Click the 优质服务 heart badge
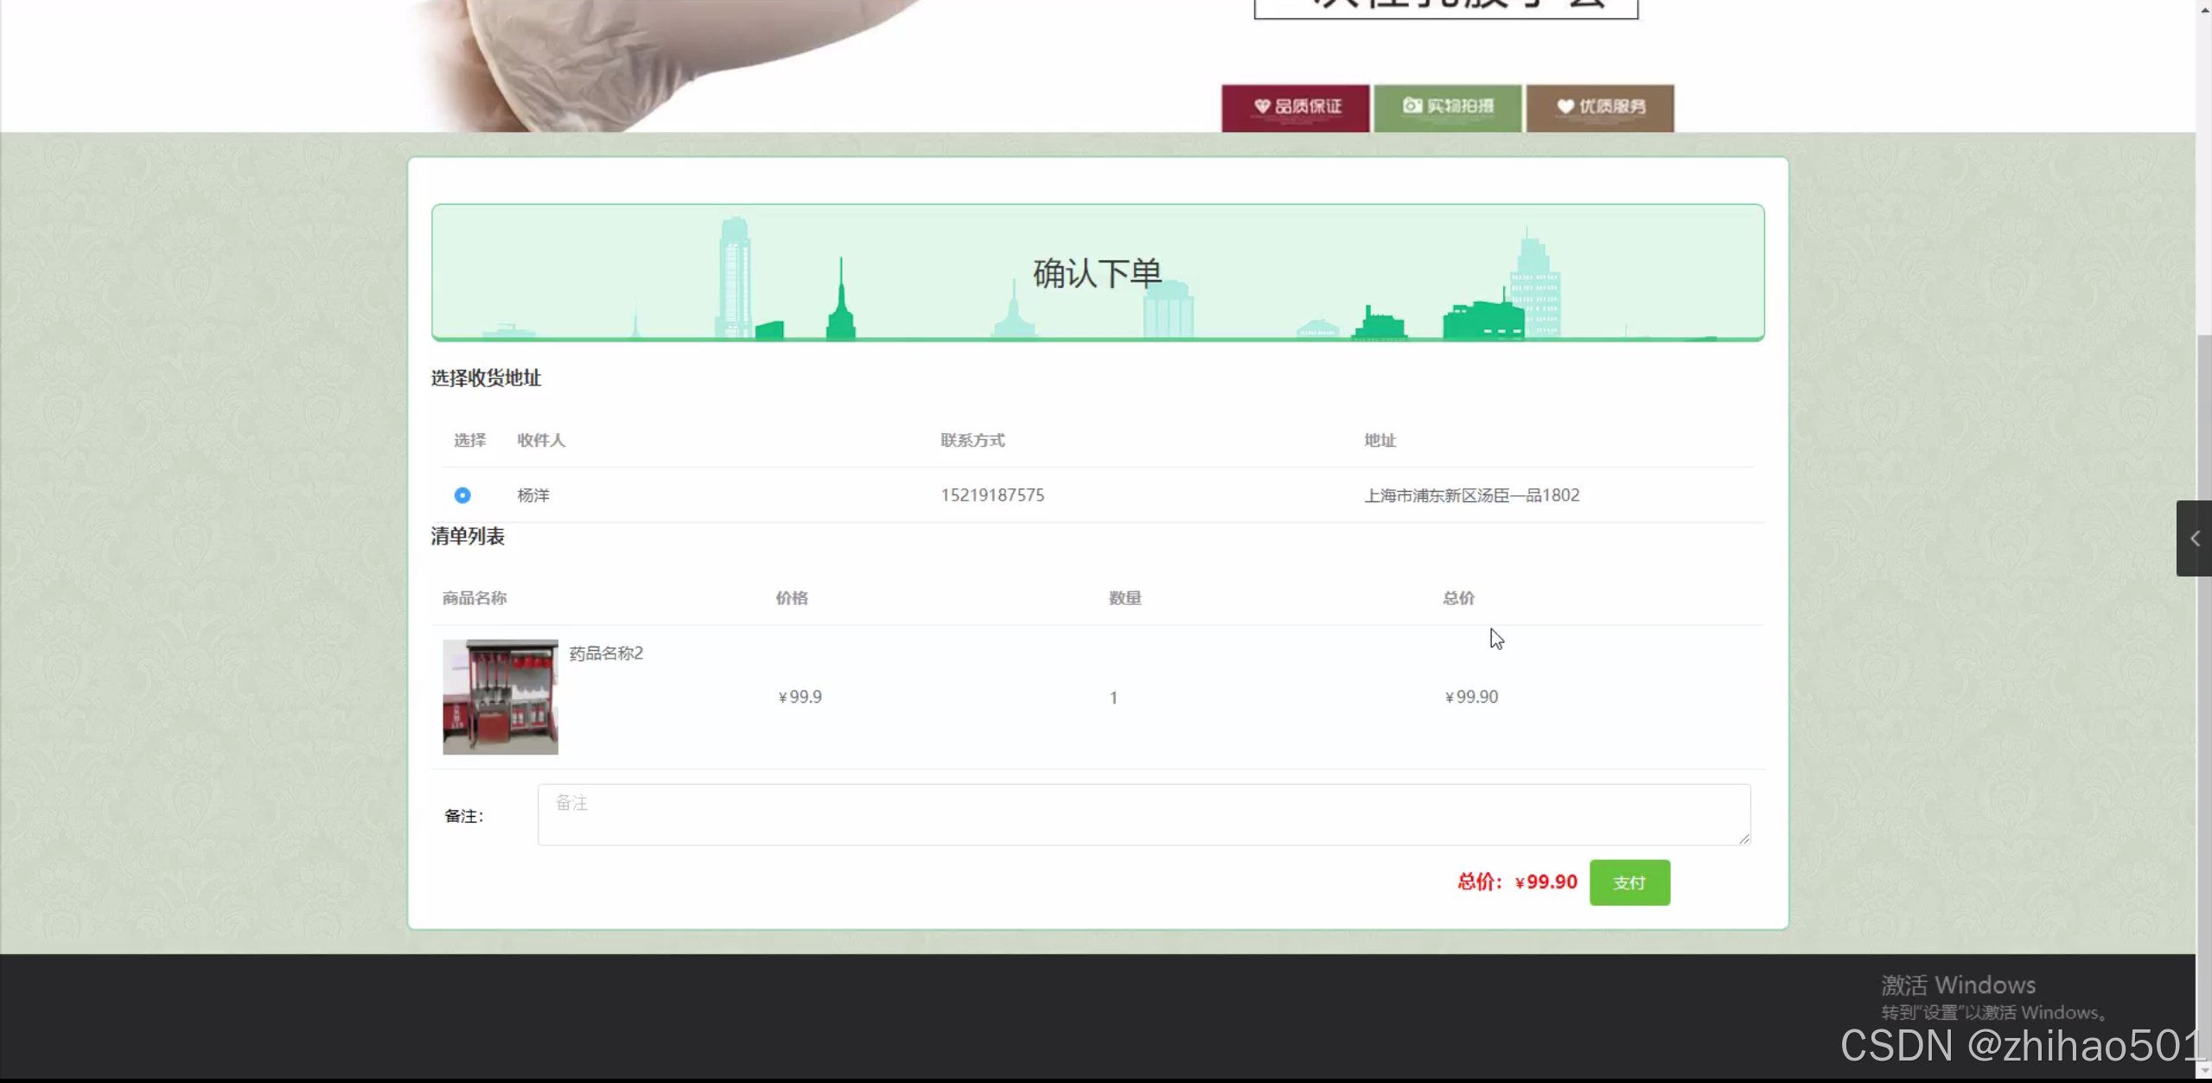The height and width of the screenshot is (1083, 2212). click(1599, 107)
